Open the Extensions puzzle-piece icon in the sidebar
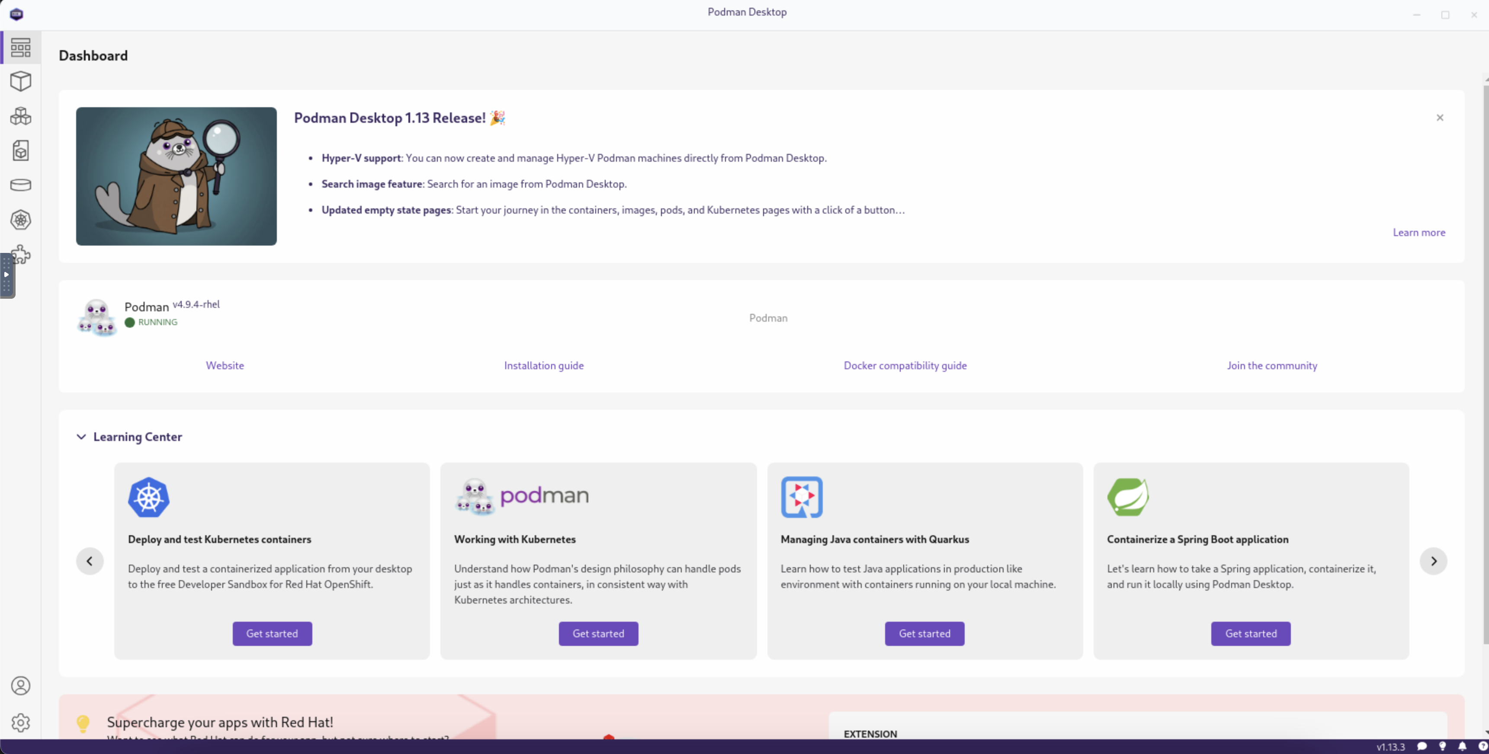The width and height of the screenshot is (1489, 754). [22, 254]
